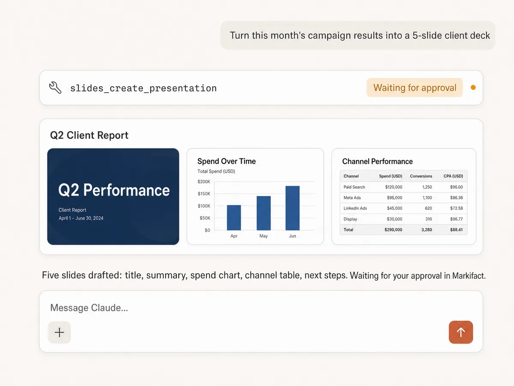Click the $95,000 Meta Ads spend cell
This screenshot has height=386, width=514.
click(x=394, y=198)
